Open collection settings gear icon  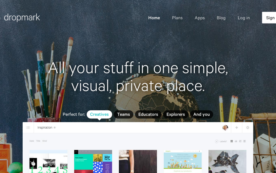[248, 128]
